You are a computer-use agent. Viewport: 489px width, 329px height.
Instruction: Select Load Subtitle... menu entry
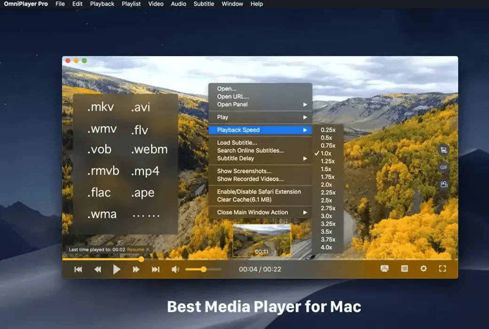[x=260, y=142]
